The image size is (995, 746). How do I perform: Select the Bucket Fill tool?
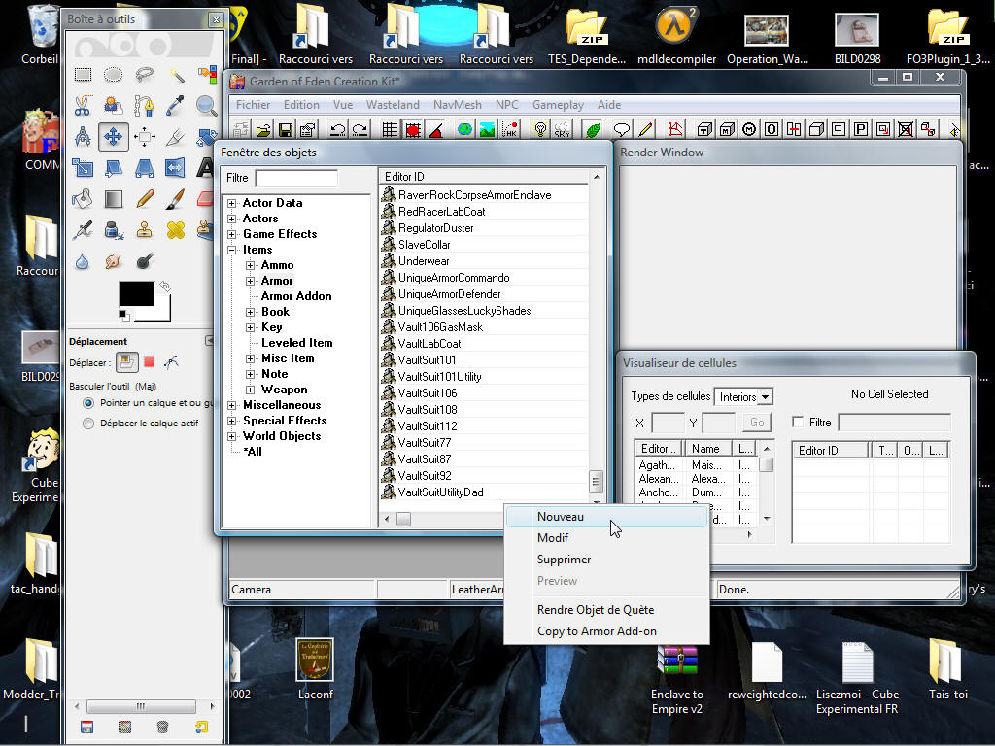tap(83, 198)
